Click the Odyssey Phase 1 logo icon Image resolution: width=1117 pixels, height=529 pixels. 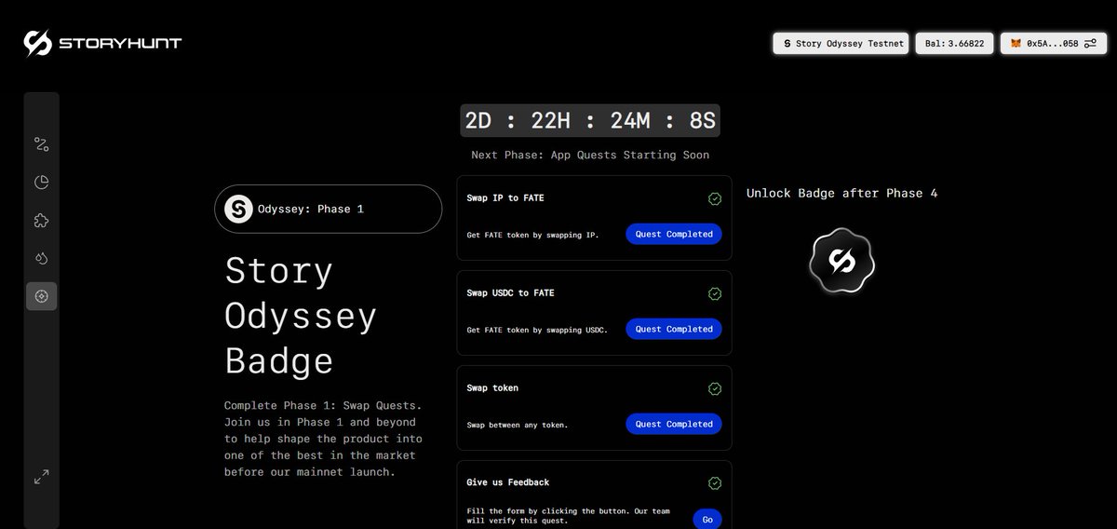pos(239,209)
